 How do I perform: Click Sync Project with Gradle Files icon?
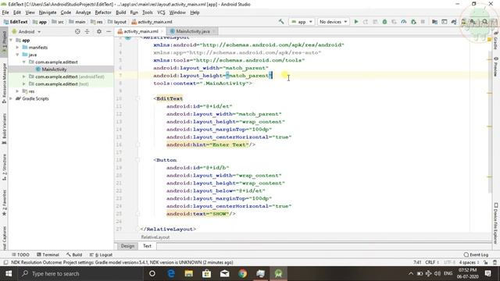[454, 22]
